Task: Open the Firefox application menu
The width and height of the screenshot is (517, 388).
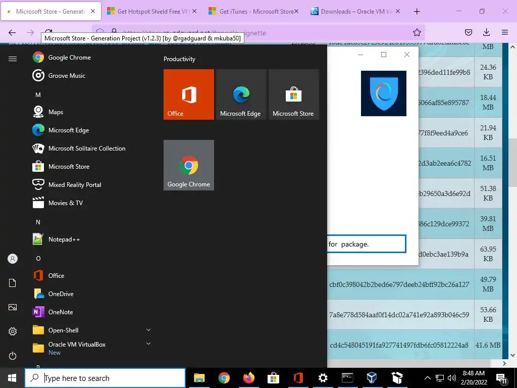Action: pyautogui.click(x=505, y=32)
